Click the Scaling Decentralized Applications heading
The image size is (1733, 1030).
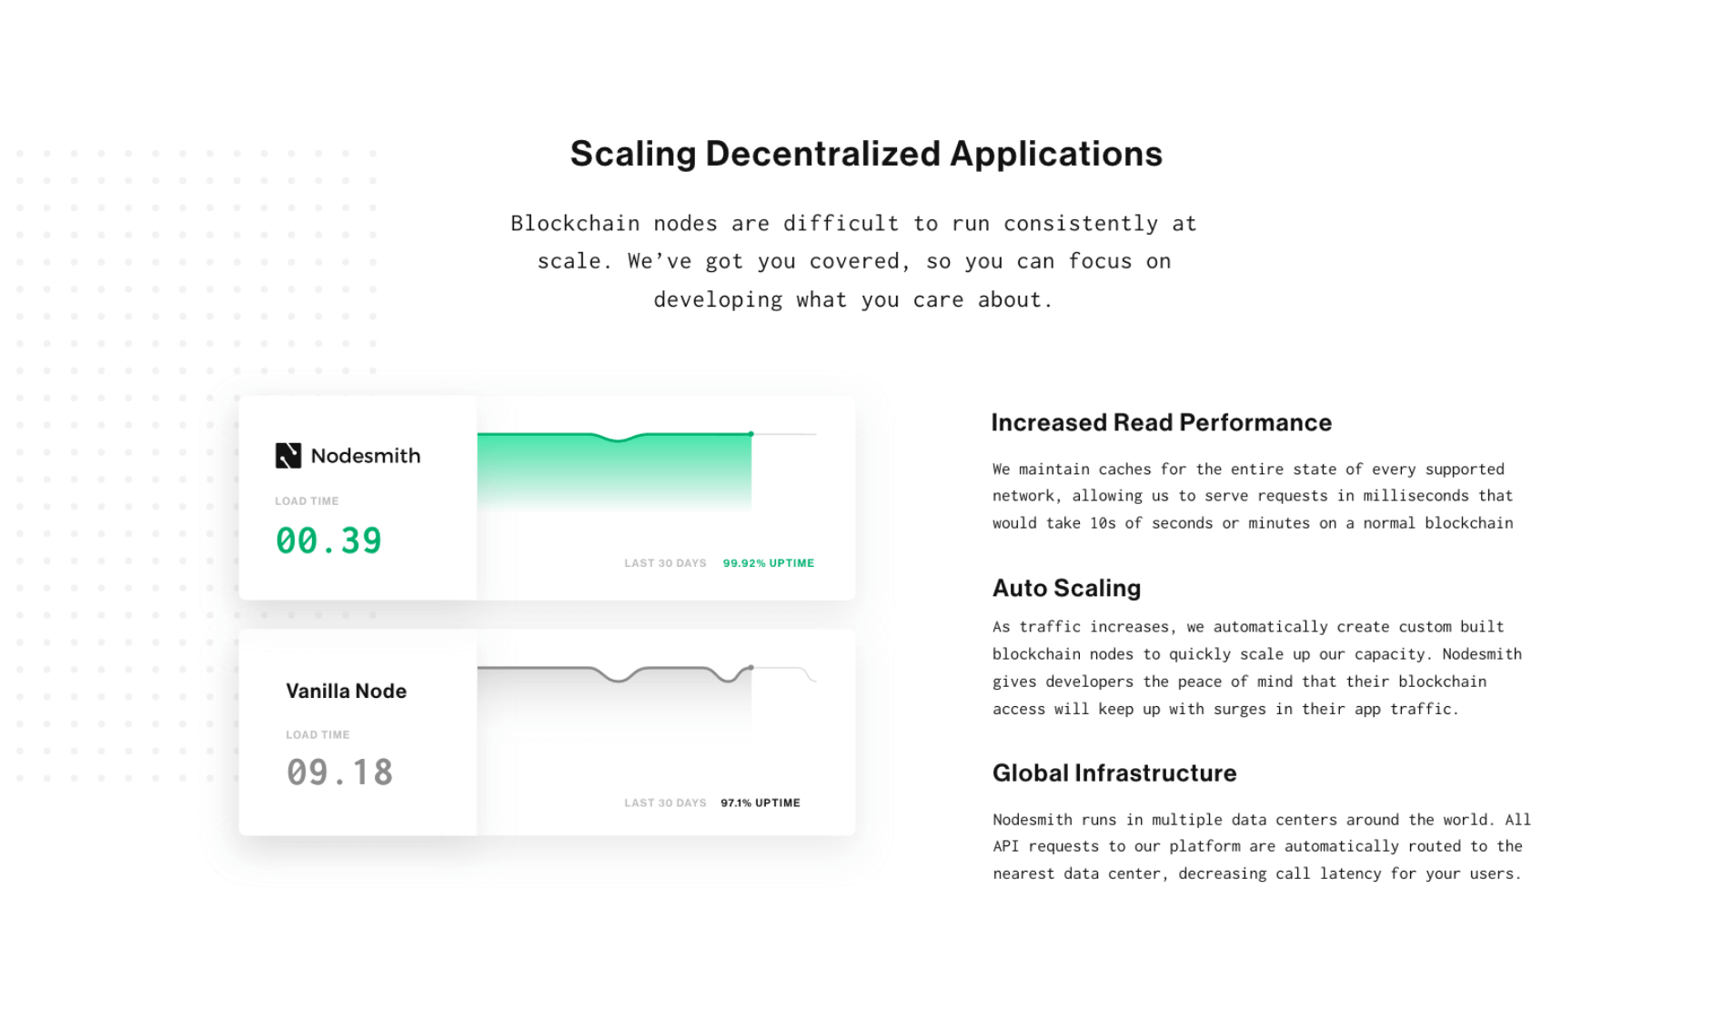[866, 154]
